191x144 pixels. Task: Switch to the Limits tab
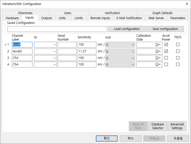click(79, 18)
